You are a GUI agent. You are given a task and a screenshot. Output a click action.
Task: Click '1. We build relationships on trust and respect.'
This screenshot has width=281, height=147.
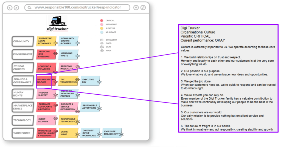210,57
